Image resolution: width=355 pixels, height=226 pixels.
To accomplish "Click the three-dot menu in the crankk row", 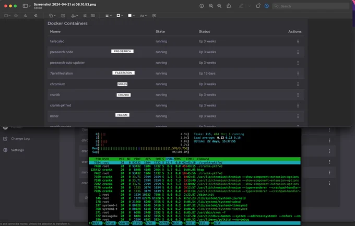I will pos(298,95).
